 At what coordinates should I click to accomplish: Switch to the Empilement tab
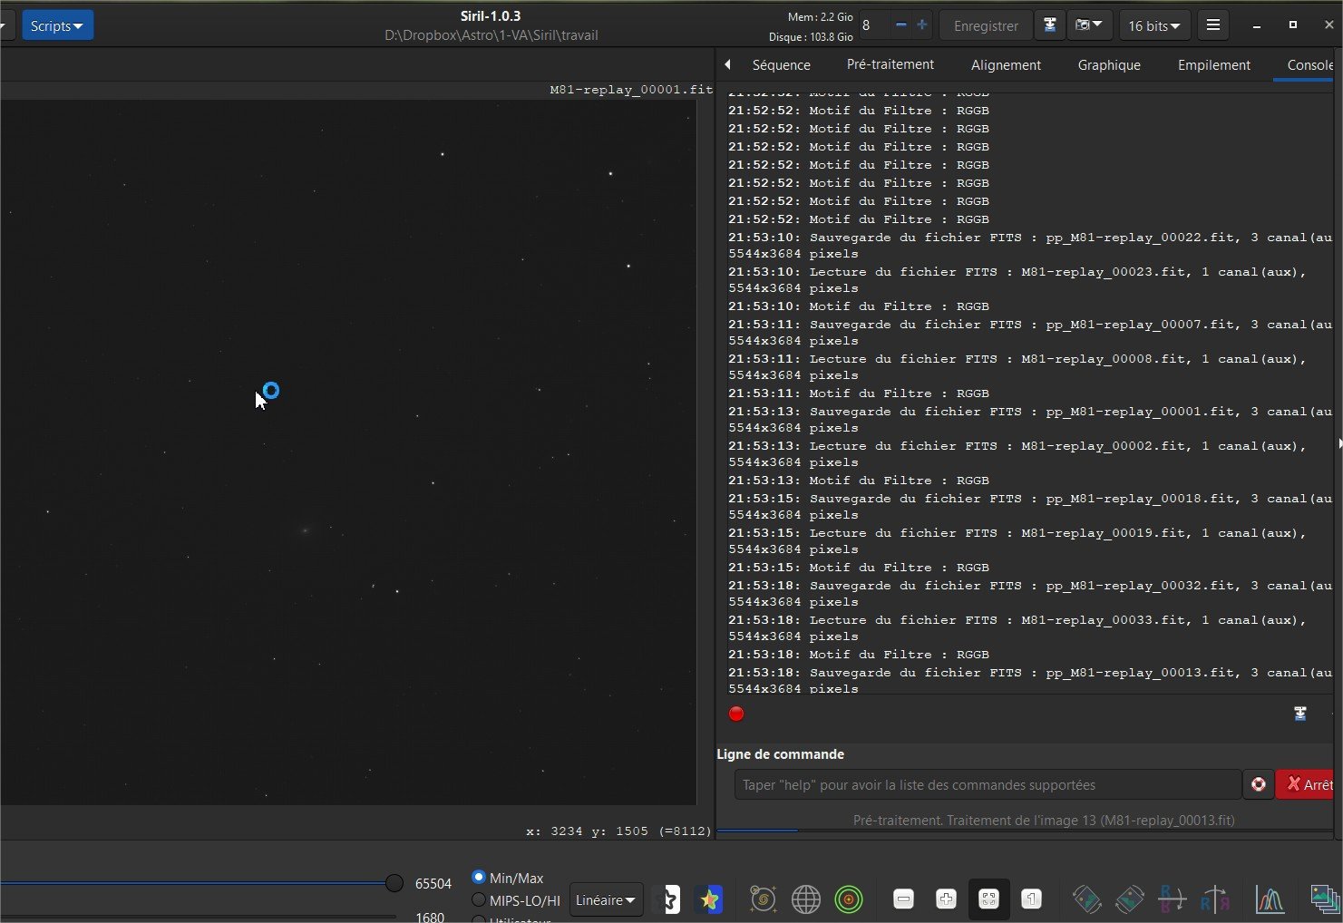(1213, 64)
